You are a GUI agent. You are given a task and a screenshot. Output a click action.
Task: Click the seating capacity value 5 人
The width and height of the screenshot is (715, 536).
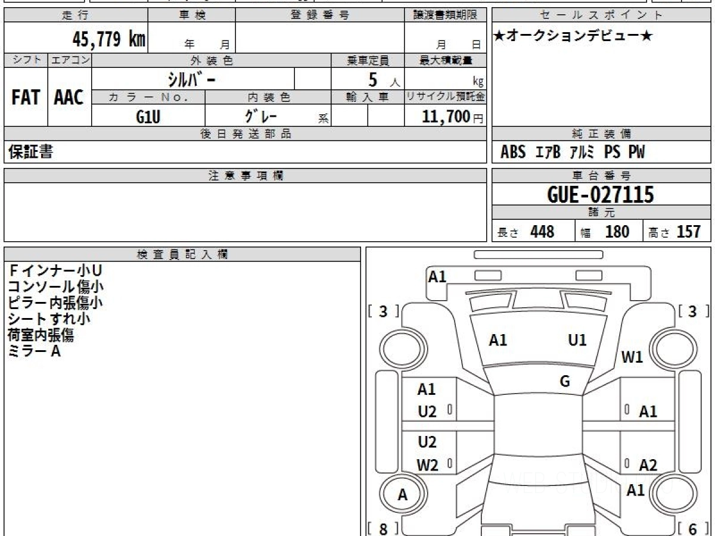[x=384, y=79]
